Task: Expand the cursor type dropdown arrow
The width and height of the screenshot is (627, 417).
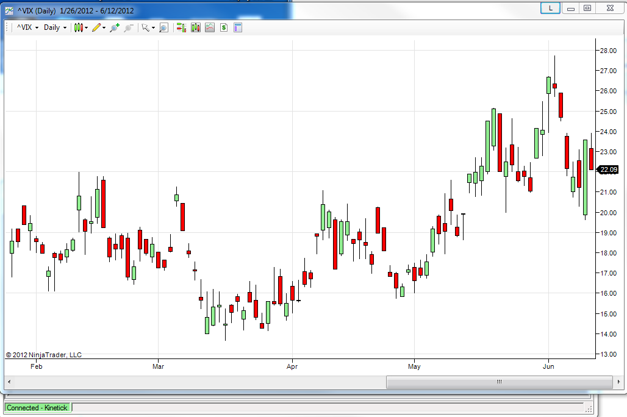Action: pyautogui.click(x=153, y=28)
